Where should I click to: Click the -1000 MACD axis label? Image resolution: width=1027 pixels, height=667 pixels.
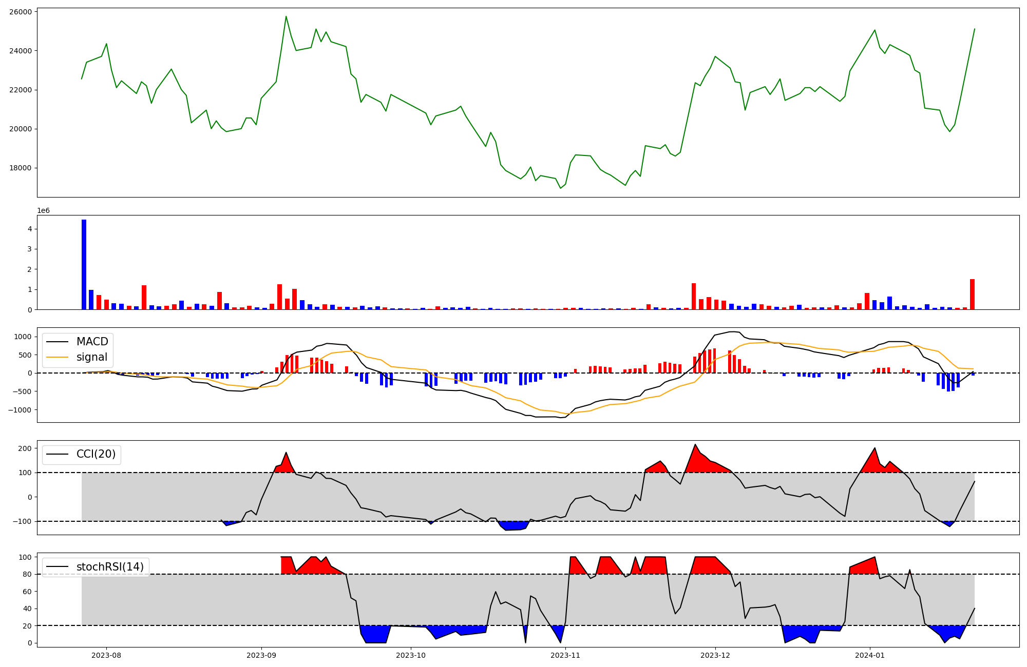20,410
